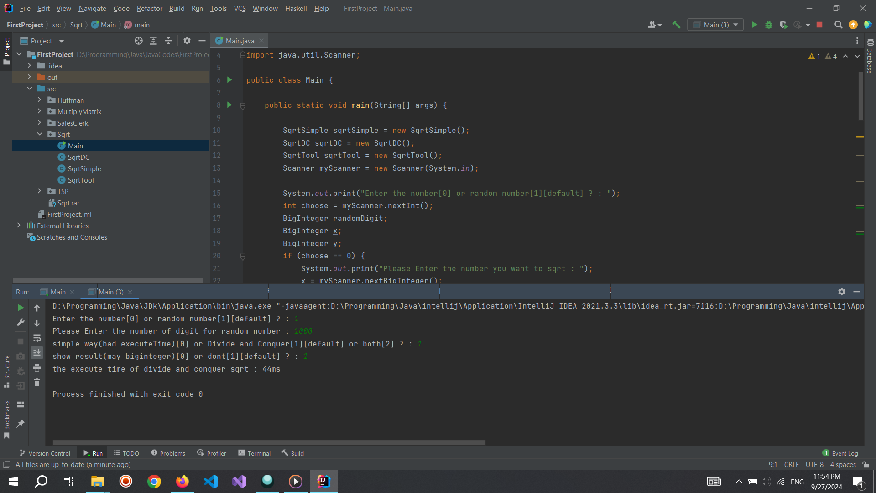This screenshot has width=876, height=493.
Task: Toggle the Structure tool window stripe button
Action: [6, 371]
